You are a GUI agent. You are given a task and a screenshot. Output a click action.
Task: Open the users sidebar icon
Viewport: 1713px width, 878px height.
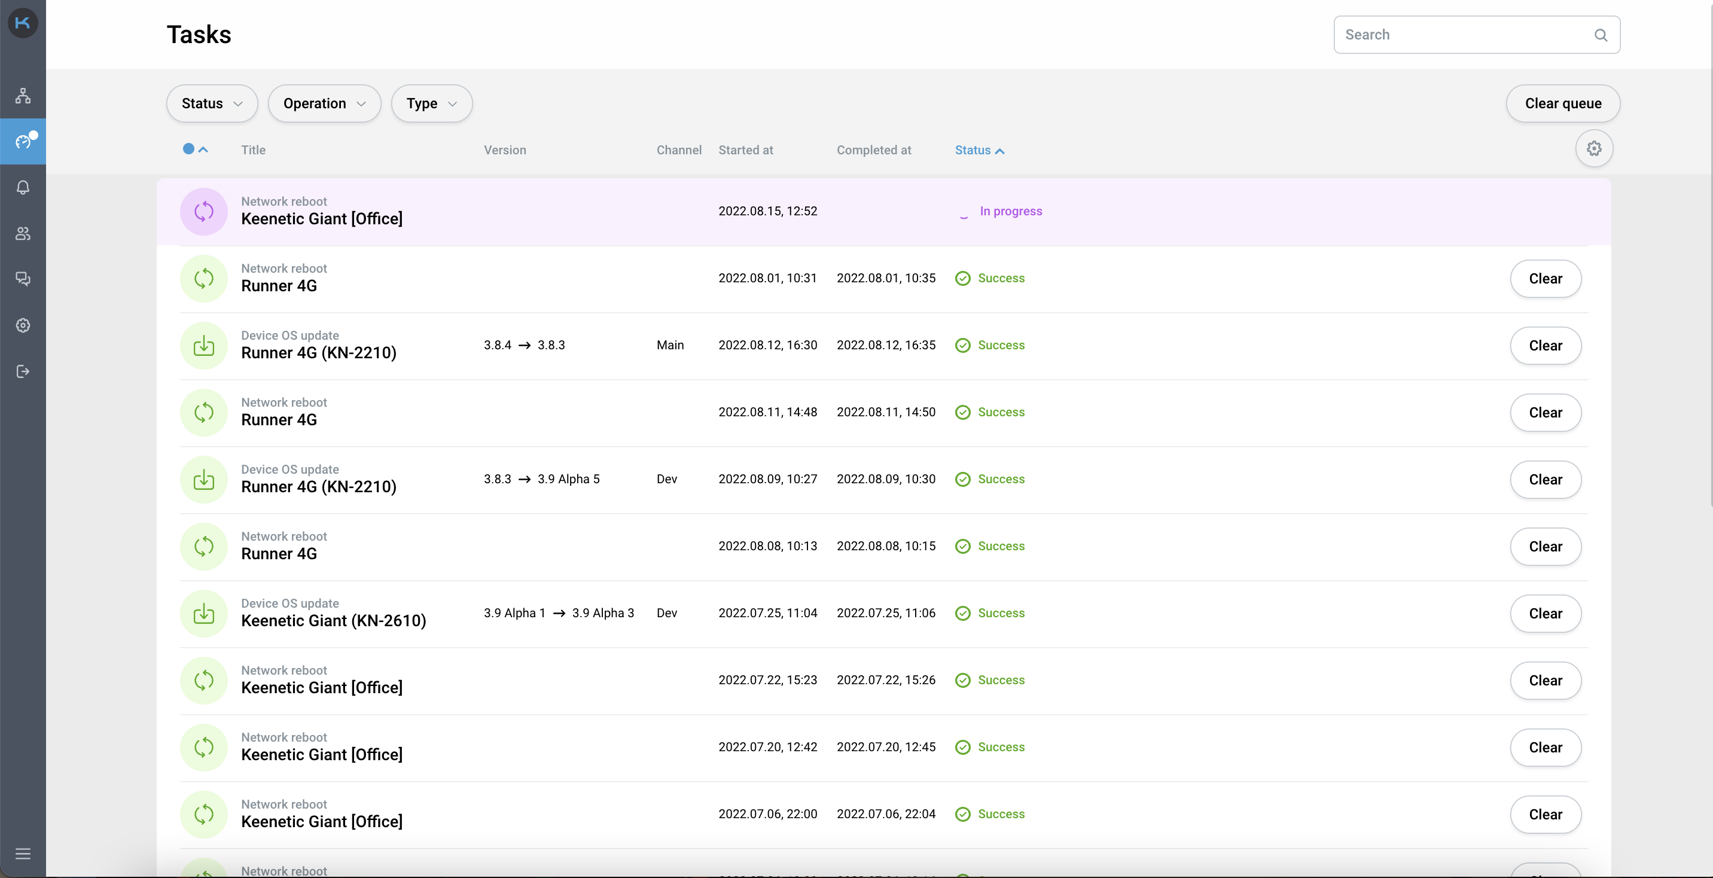pos(23,233)
